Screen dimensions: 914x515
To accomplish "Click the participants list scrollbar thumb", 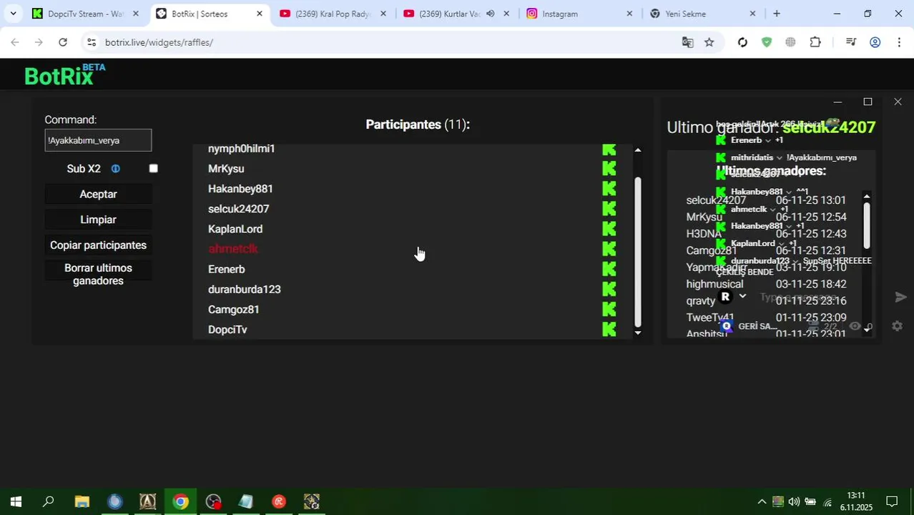I will click(x=638, y=250).
